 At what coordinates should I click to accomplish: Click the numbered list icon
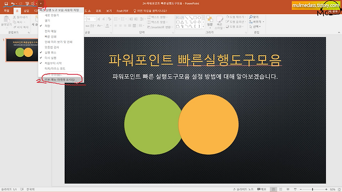[x=123, y=19]
